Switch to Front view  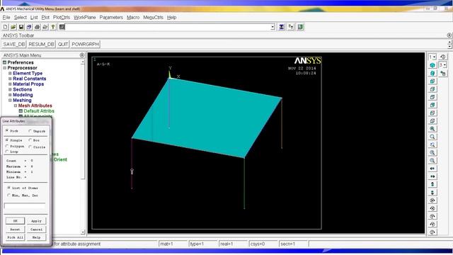coord(432,81)
